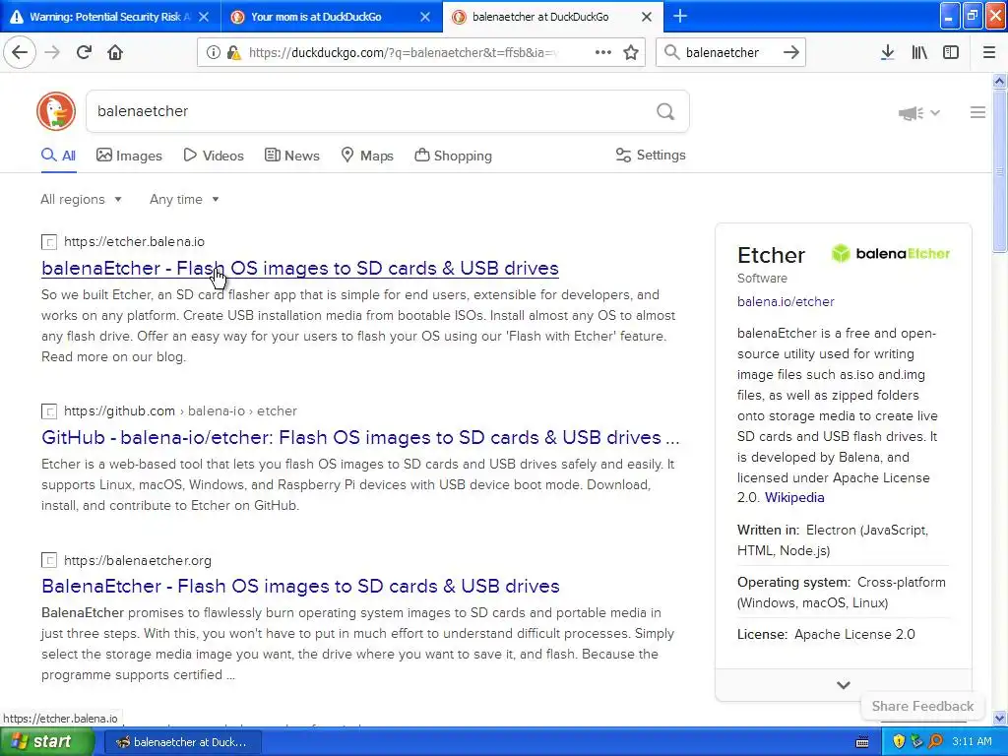
Task: Select the All results tab
Action: [58, 156]
